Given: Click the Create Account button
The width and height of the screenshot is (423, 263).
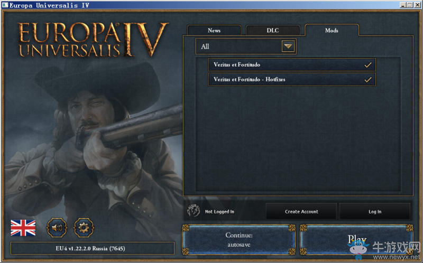Looking at the screenshot, I should tap(301, 212).
